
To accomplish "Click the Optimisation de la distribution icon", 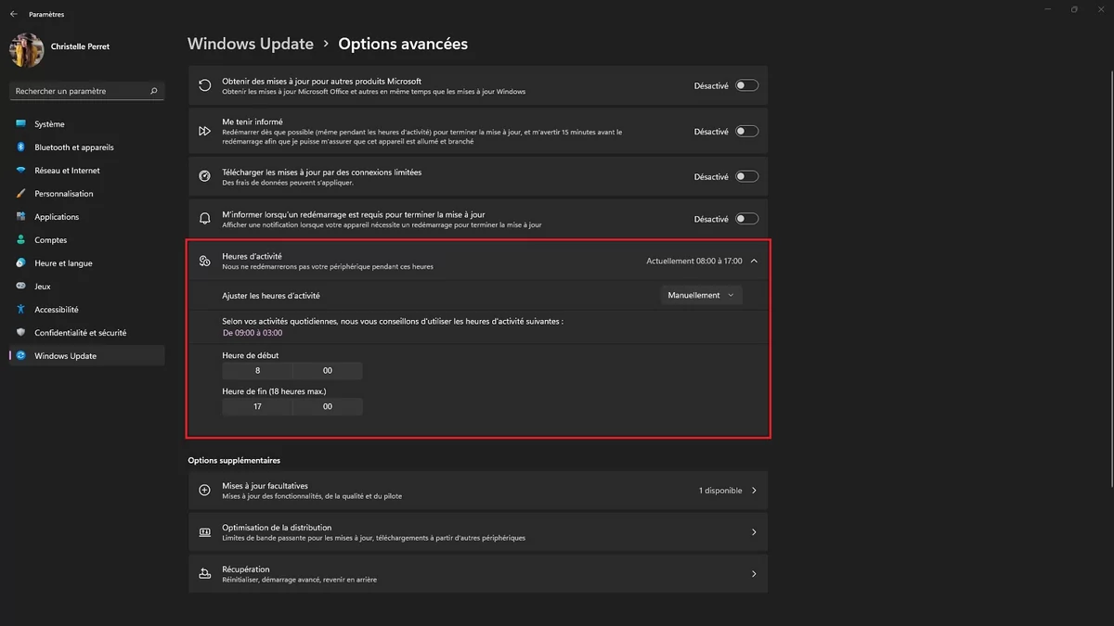I will coord(205,532).
